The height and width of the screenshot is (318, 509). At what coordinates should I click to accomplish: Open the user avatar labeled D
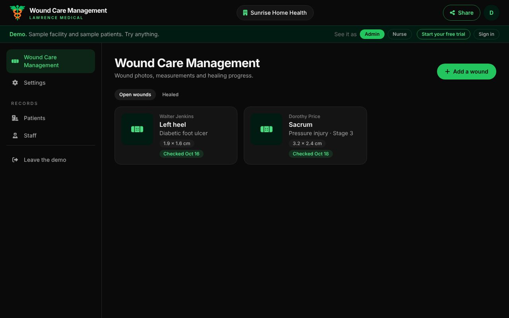492,13
